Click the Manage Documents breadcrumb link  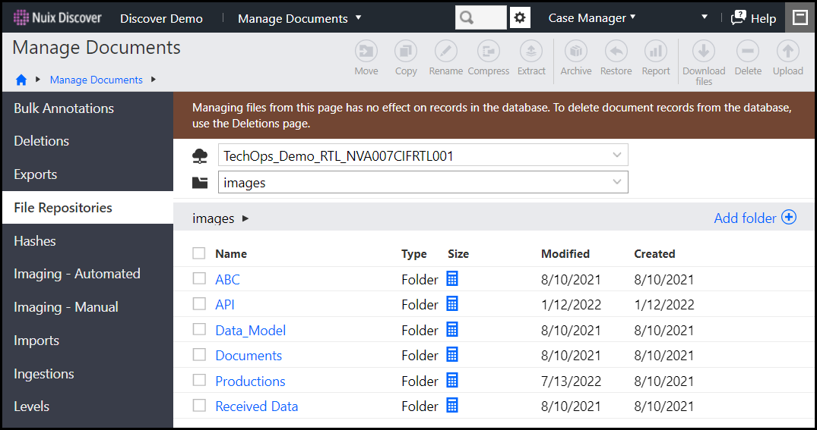(97, 80)
